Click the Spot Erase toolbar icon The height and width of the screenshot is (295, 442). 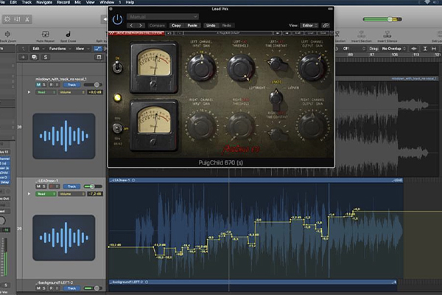68,36
